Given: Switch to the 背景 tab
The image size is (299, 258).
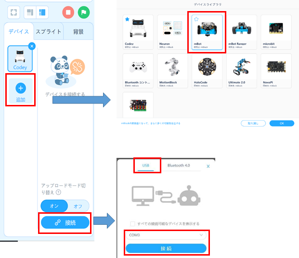Looking at the screenshot, I should pyautogui.click(x=78, y=31).
